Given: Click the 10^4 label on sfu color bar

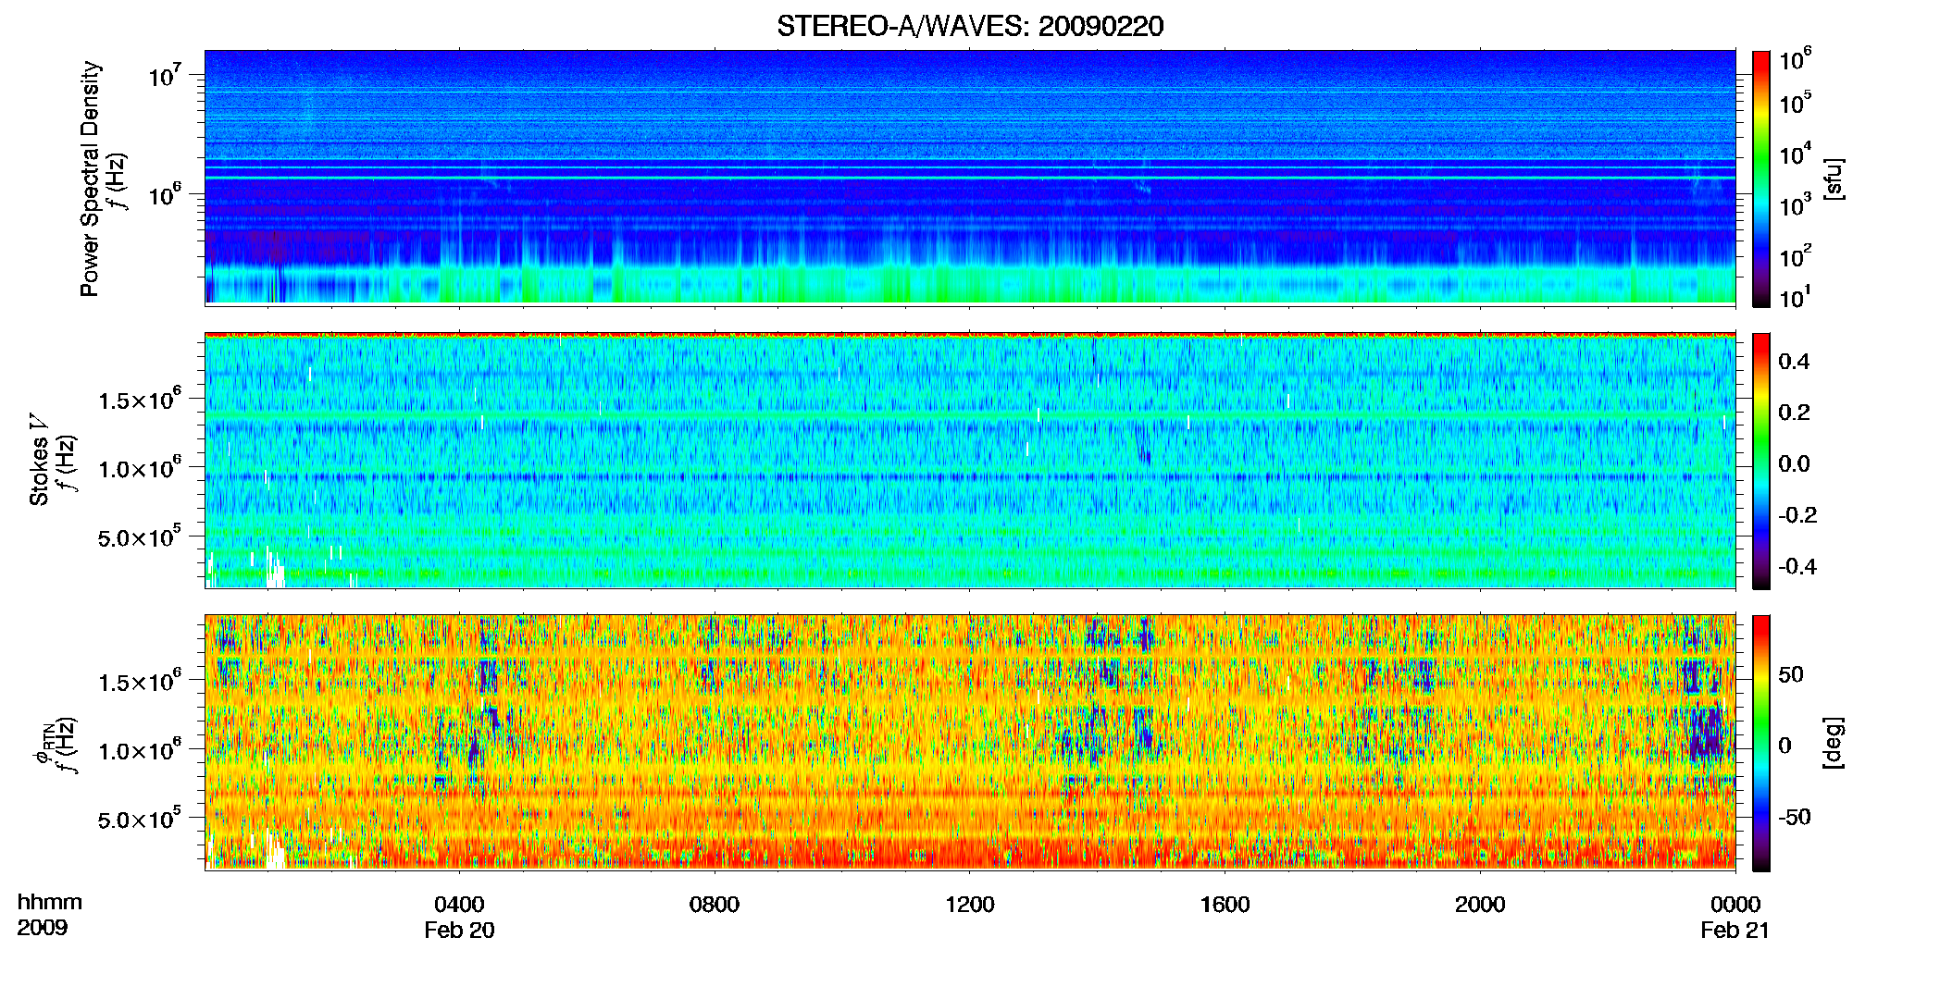Looking at the screenshot, I should (x=1796, y=154).
